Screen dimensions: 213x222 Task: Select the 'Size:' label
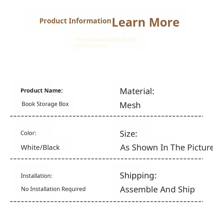[x=128, y=134]
